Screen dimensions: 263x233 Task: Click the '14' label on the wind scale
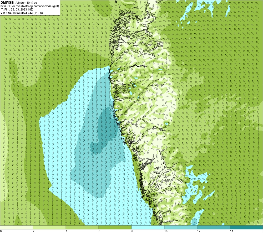click(231, 231)
